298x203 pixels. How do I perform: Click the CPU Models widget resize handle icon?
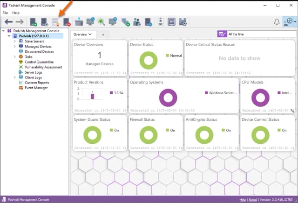click(292, 111)
